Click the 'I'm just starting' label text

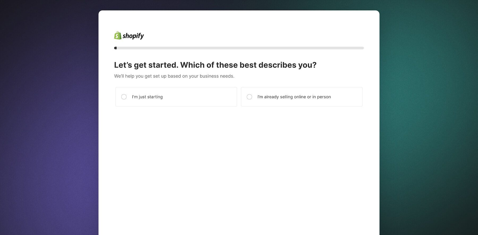[x=147, y=97]
